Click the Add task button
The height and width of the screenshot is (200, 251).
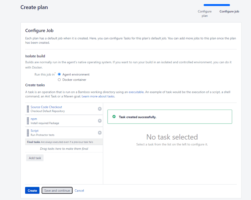coord(35,158)
